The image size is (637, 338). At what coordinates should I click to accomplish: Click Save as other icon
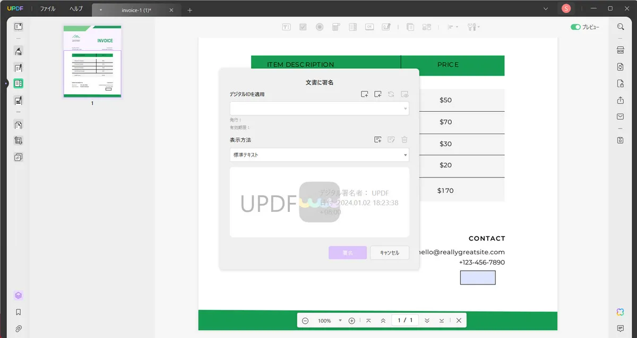620,140
